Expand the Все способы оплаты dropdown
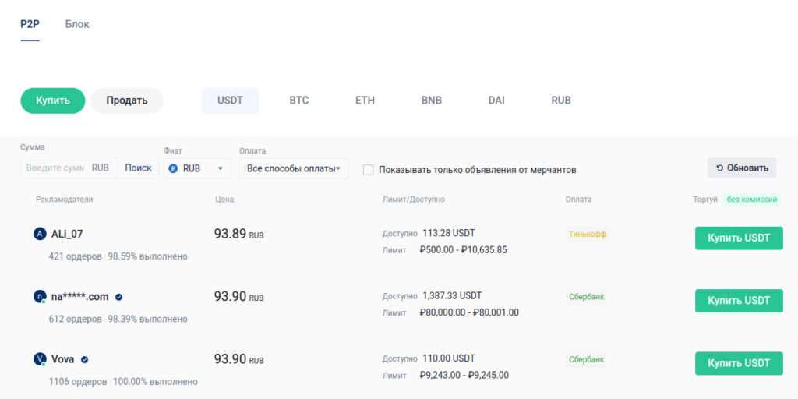 point(293,168)
